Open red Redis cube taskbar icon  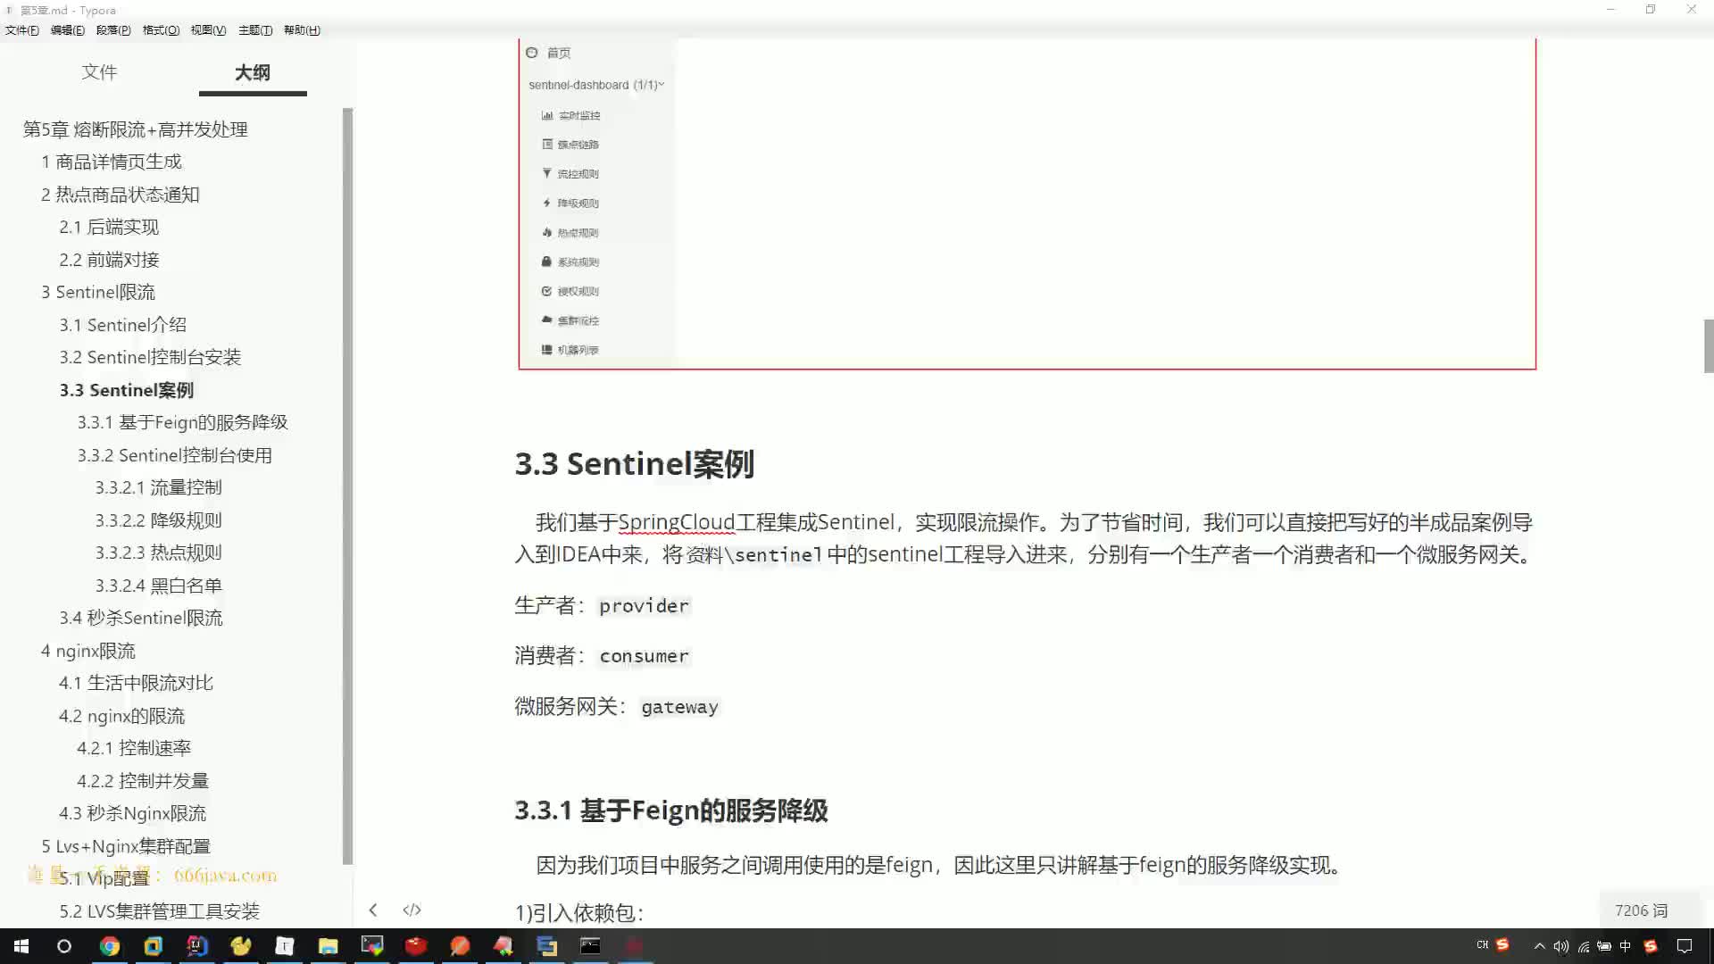[416, 946]
